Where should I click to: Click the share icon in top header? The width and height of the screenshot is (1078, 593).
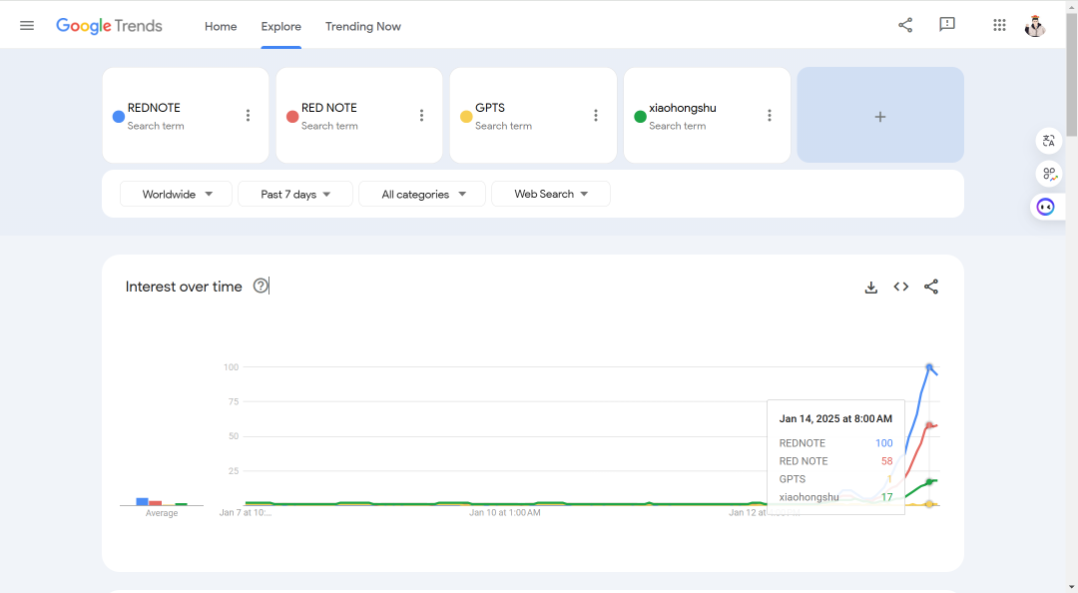[x=905, y=25]
